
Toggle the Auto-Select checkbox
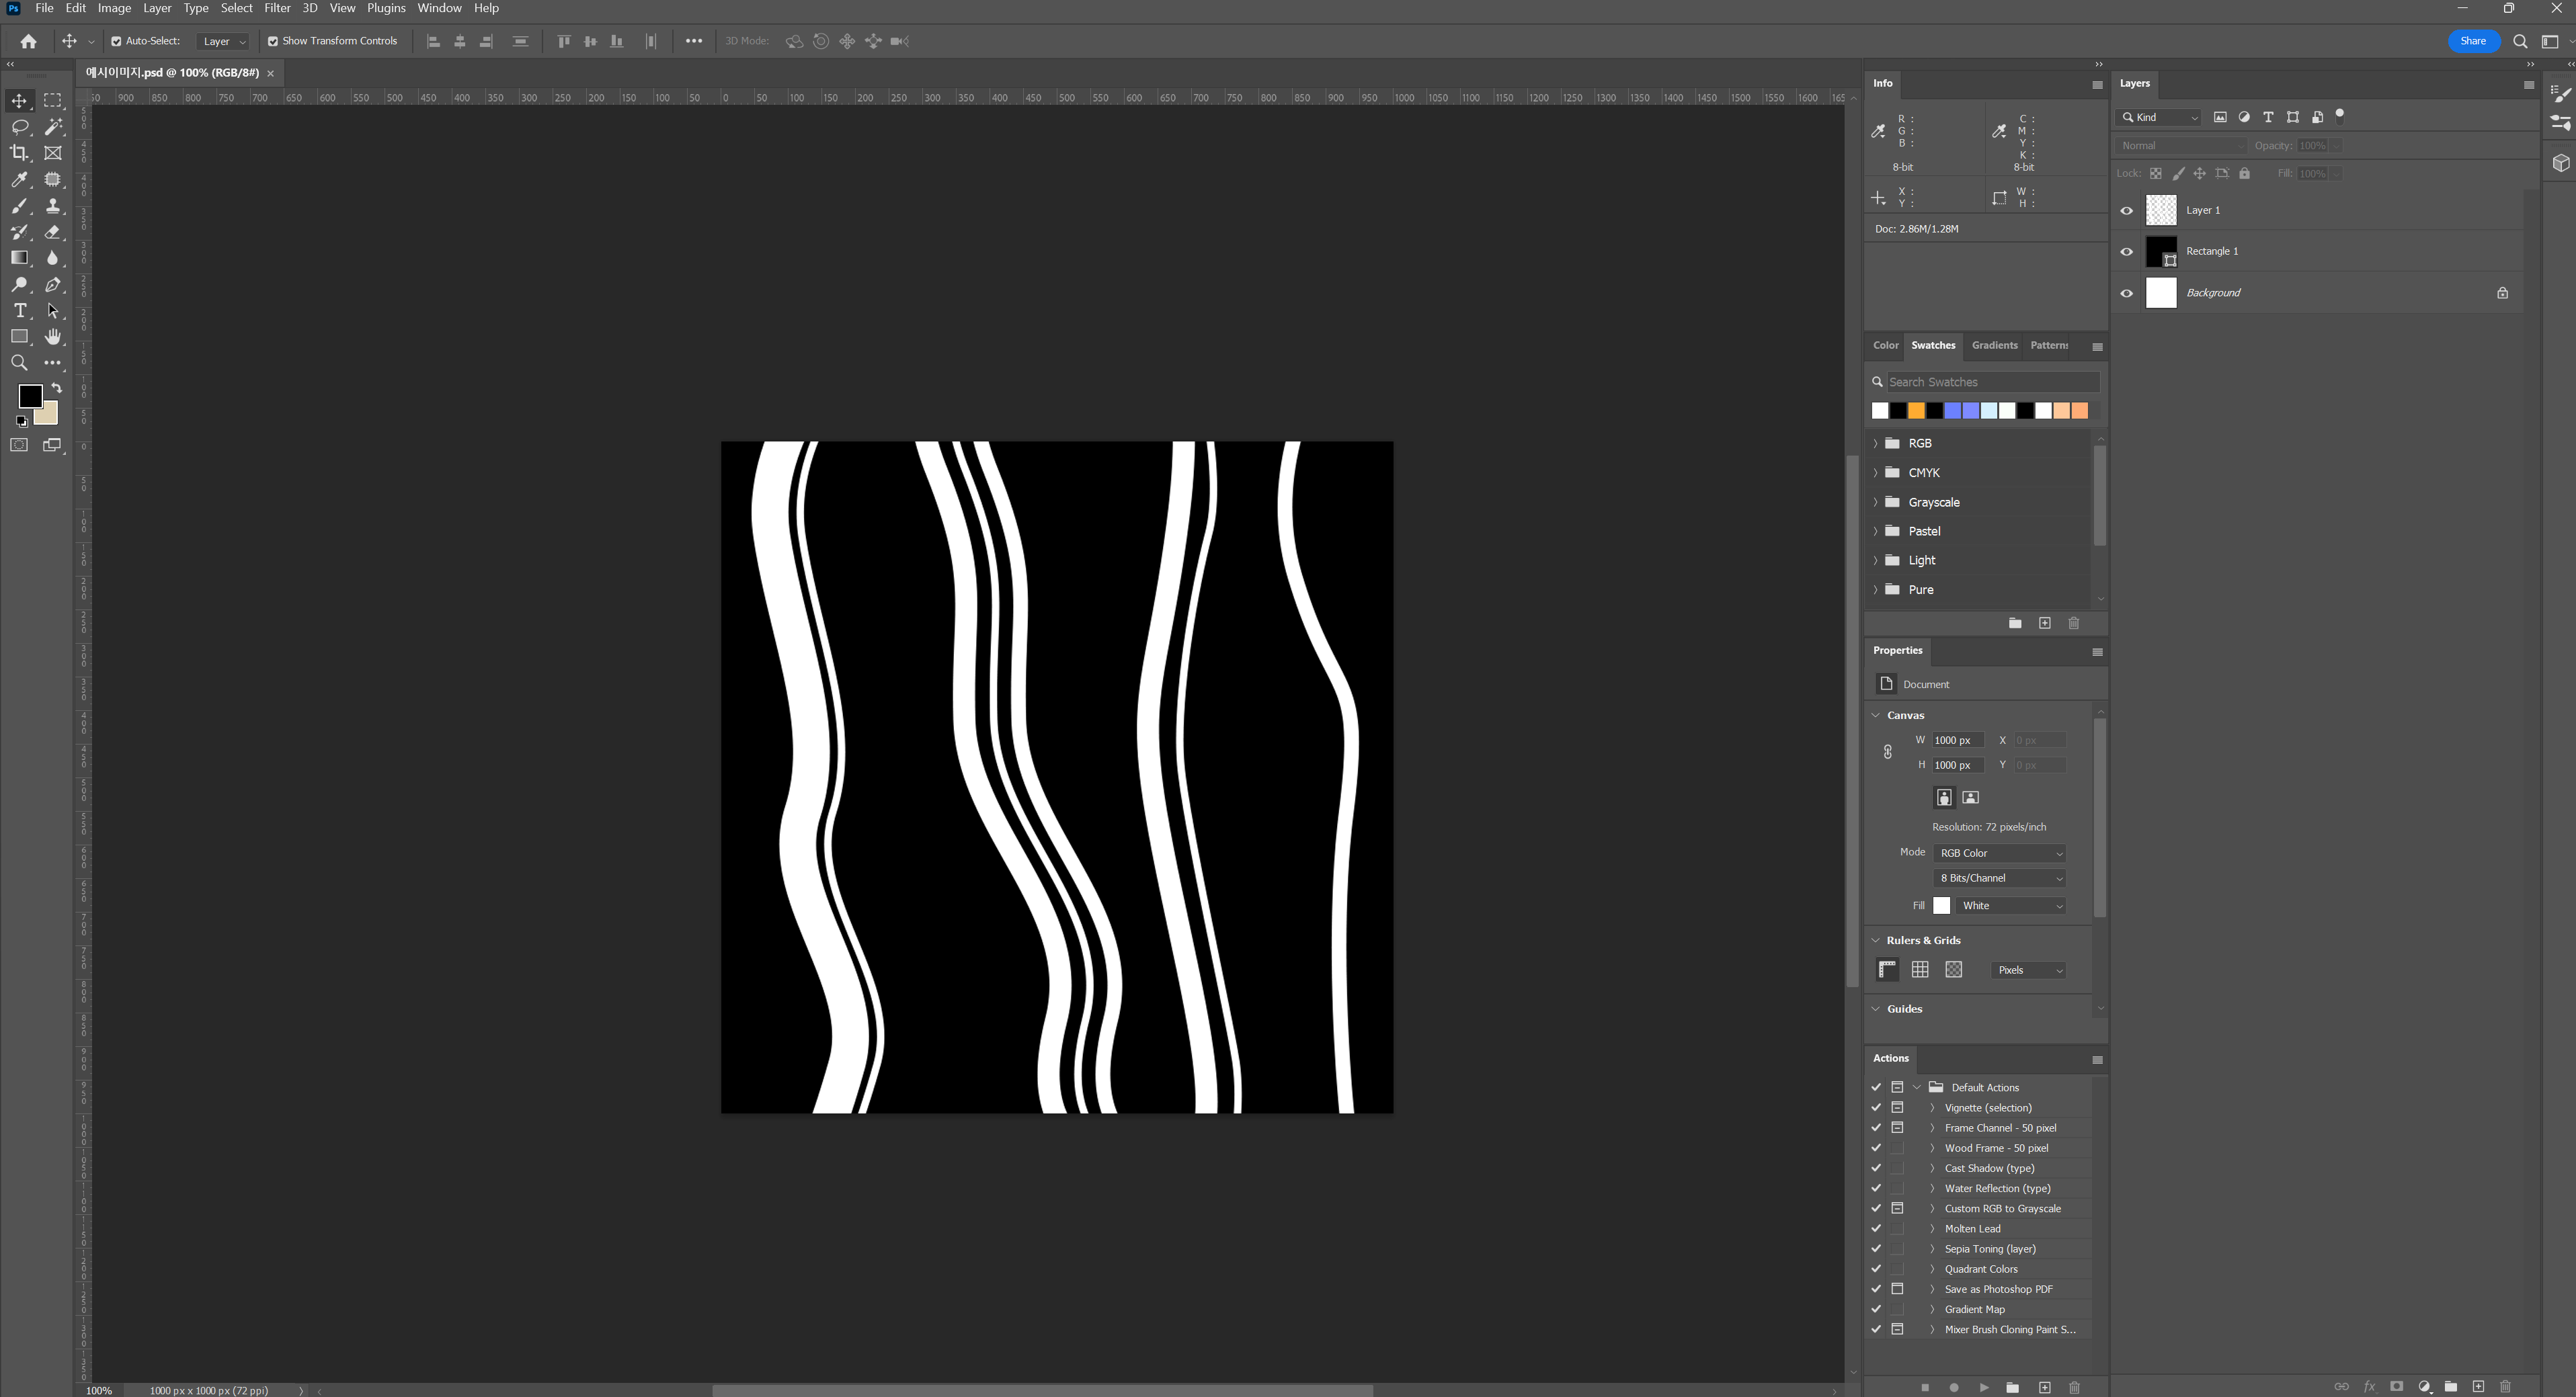[116, 41]
